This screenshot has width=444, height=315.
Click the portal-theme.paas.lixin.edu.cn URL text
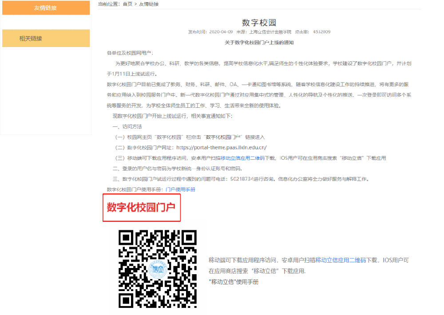pos(221,147)
